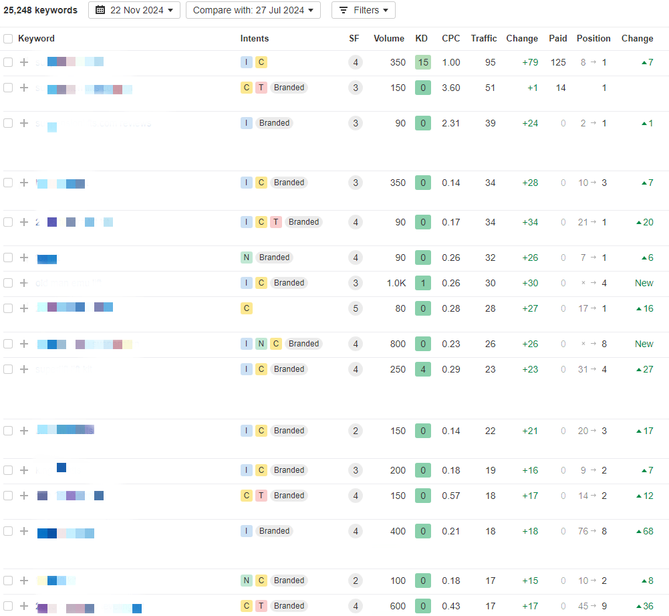Check the checkbox of the 95-traffic row
This screenshot has height=616, width=669.
click(x=8, y=62)
